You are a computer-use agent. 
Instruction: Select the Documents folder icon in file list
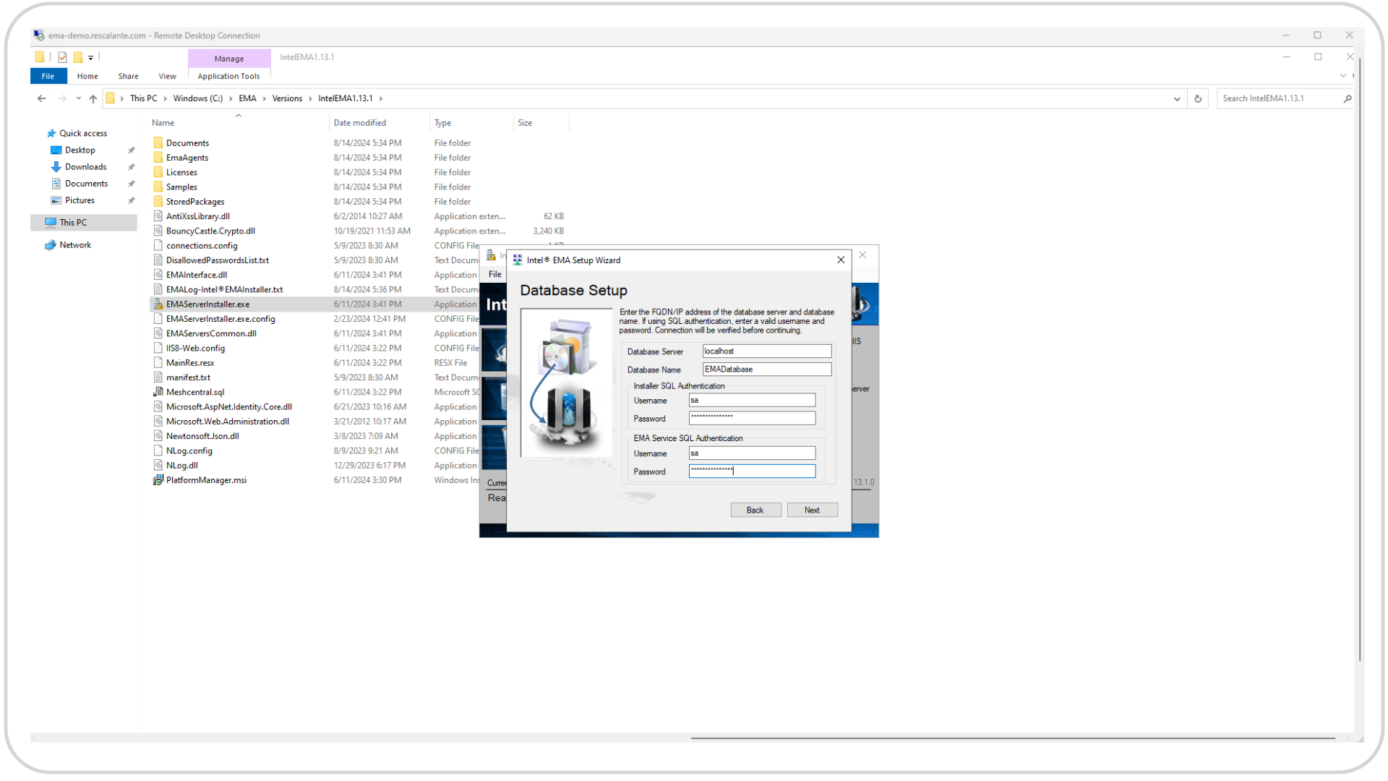pos(158,143)
